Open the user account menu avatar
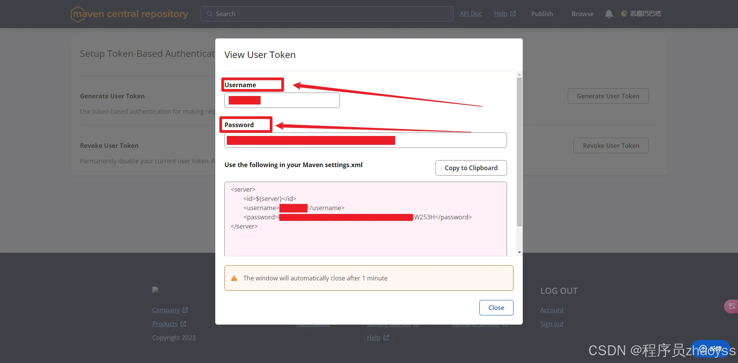This screenshot has height=363, width=738. [x=624, y=13]
